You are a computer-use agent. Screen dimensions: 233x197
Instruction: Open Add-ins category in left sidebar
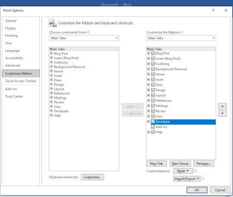click(21, 89)
